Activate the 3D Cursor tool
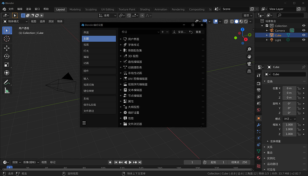This screenshot has width=308, height=176. pyautogui.click(x=7, y=39)
